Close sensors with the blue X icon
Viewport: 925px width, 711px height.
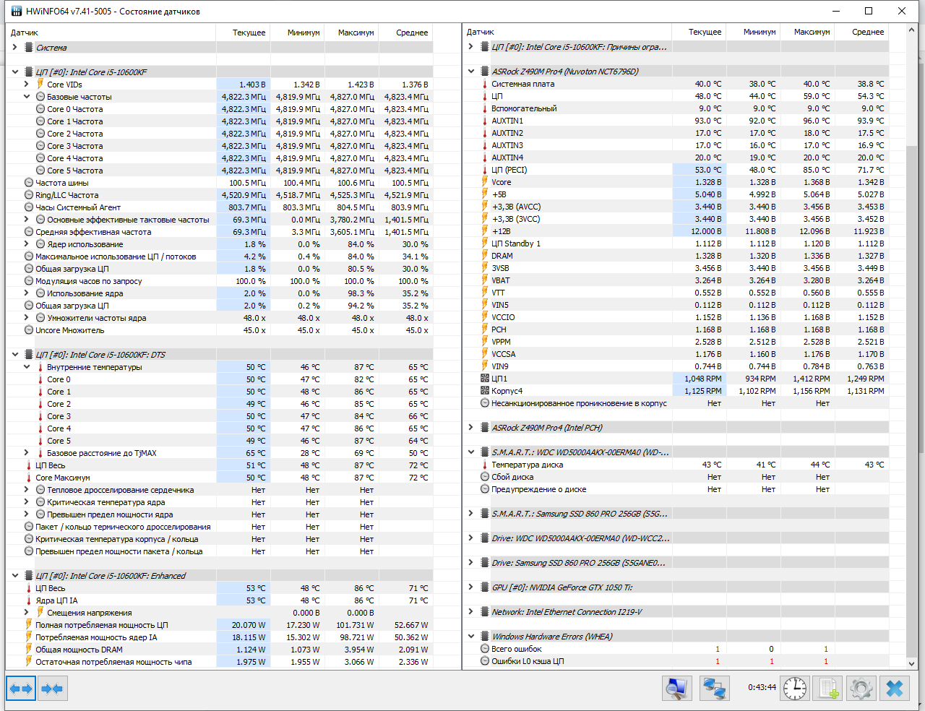click(895, 689)
